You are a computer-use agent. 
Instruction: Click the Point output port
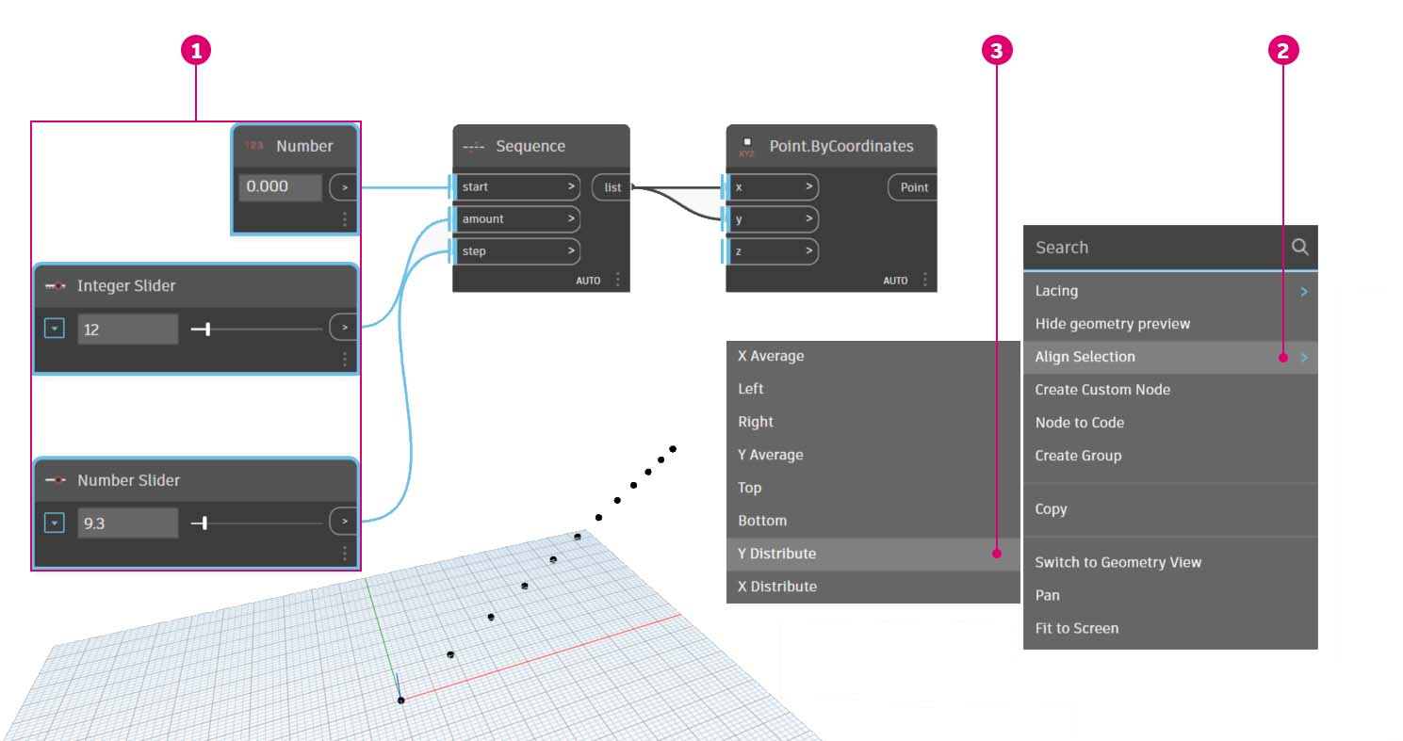click(x=912, y=186)
